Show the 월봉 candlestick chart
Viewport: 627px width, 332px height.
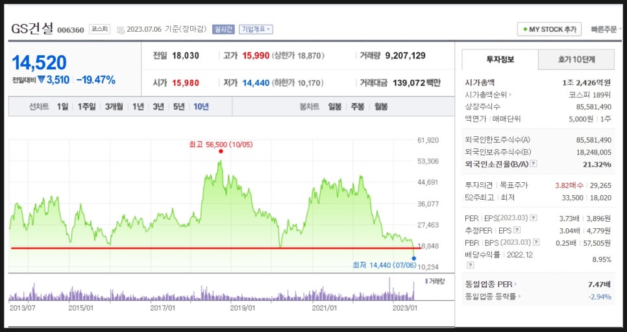coord(380,107)
